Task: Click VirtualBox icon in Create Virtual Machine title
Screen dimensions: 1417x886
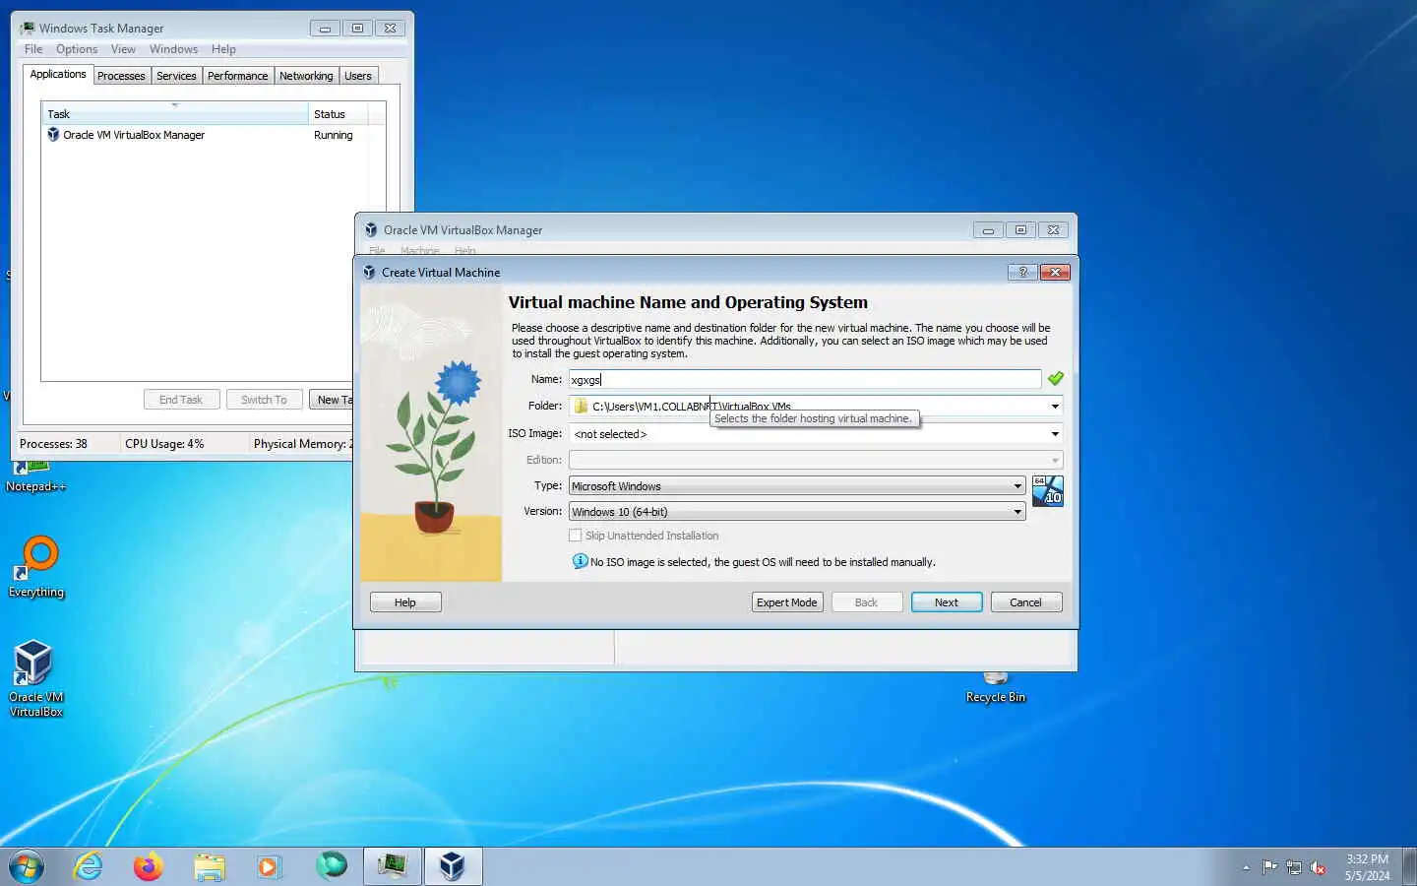Action: coord(369,273)
